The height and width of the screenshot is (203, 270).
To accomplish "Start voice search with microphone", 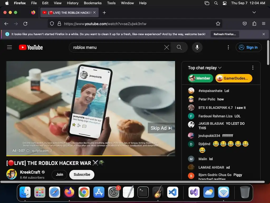I will 197,47.
